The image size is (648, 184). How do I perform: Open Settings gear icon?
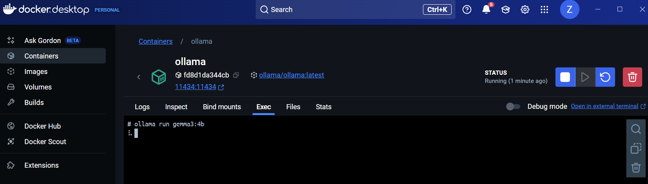click(525, 10)
